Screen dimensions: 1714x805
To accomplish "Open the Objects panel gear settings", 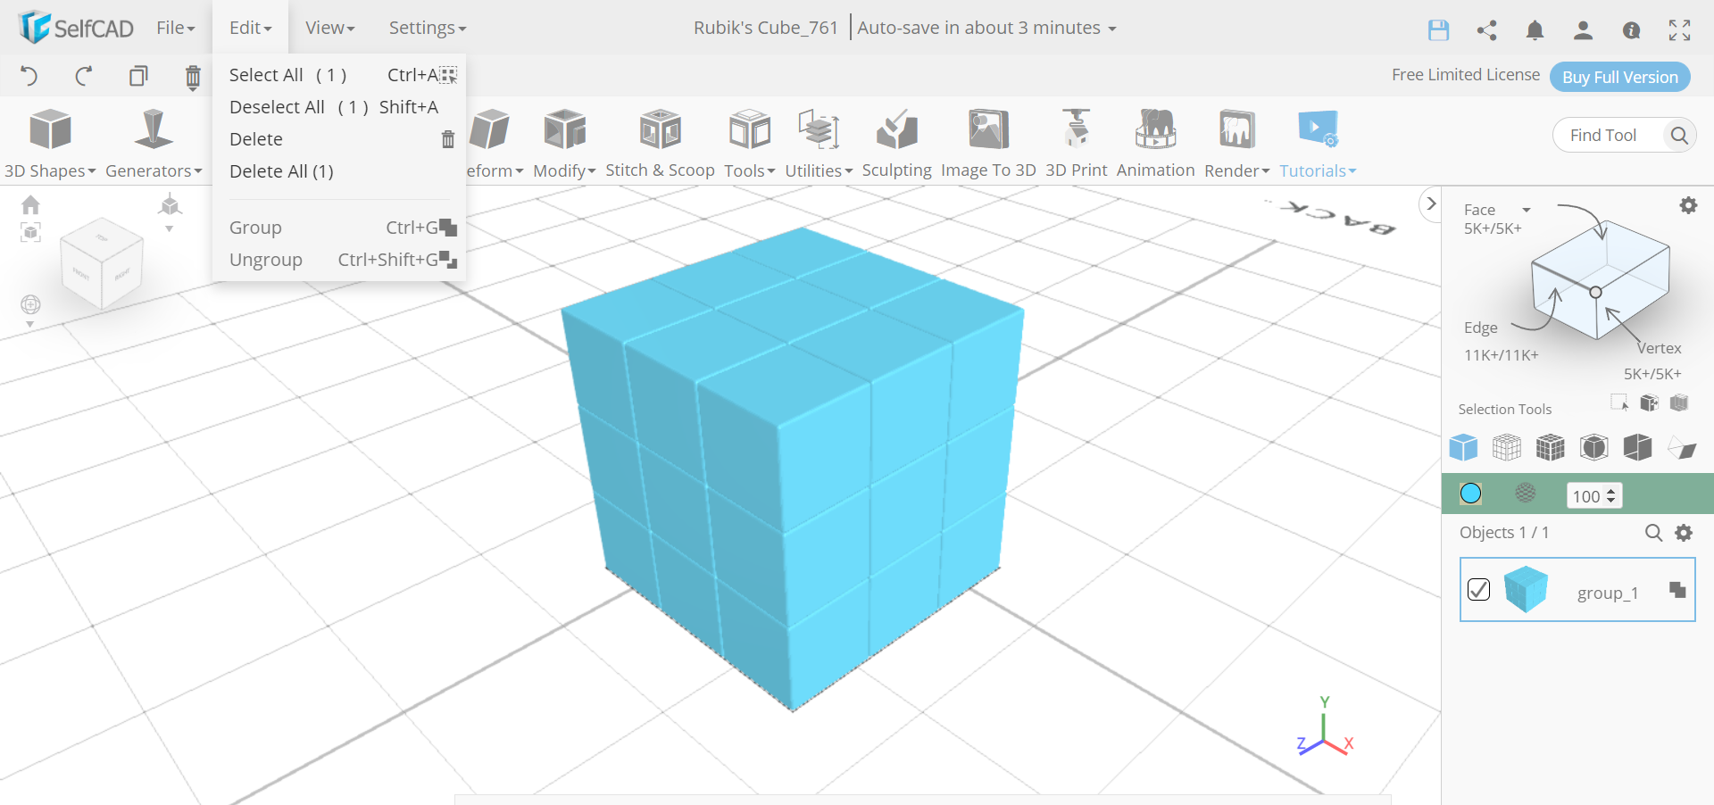I will pyautogui.click(x=1685, y=533).
